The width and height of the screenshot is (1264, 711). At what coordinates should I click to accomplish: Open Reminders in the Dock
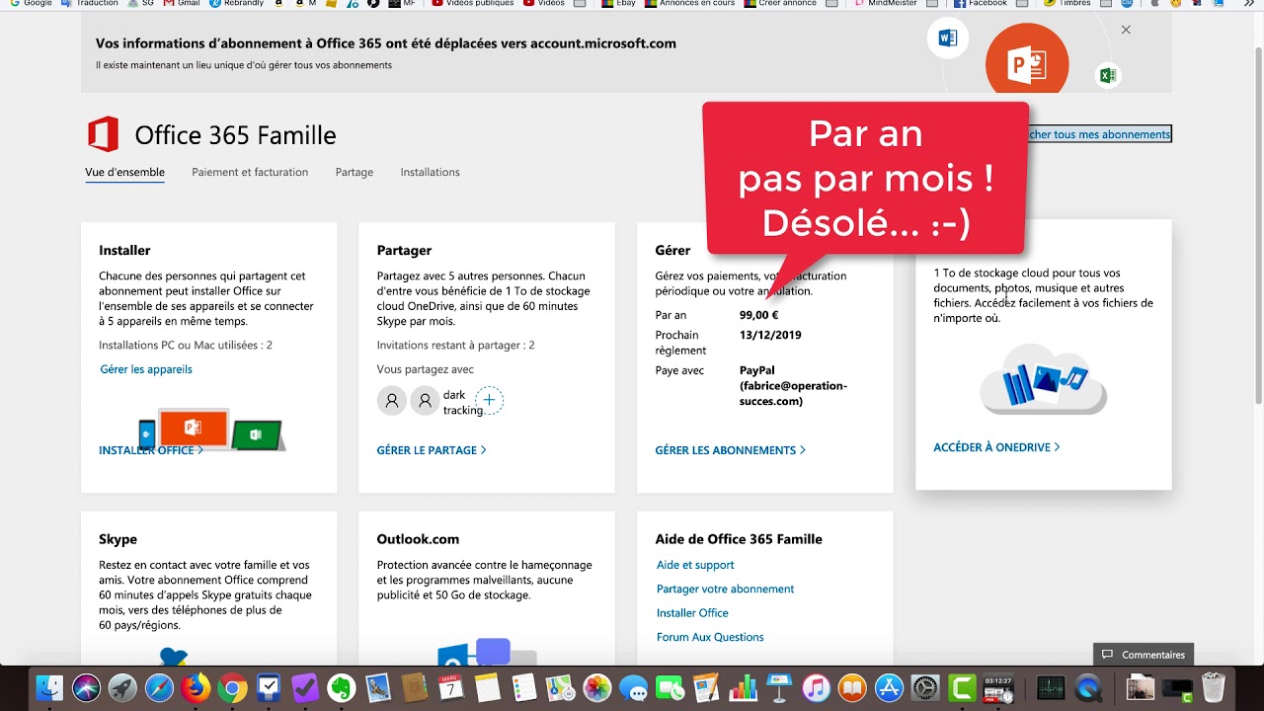pos(524,688)
